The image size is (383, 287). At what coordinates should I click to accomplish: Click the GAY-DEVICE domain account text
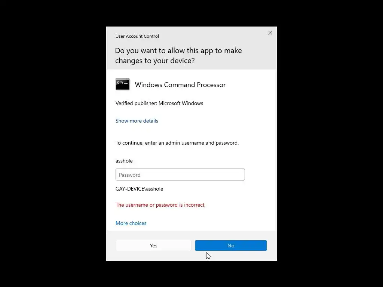pos(139,189)
